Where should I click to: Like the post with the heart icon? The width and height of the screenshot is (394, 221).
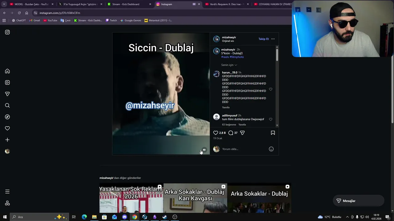coord(216,133)
